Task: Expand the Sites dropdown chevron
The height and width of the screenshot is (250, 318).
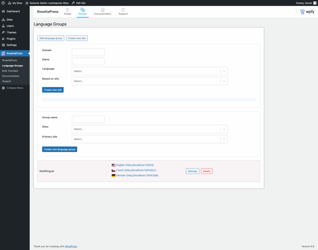Action: 224,129
